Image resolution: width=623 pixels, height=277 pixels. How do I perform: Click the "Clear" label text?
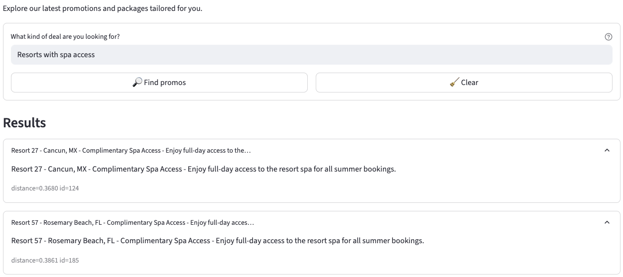click(470, 83)
